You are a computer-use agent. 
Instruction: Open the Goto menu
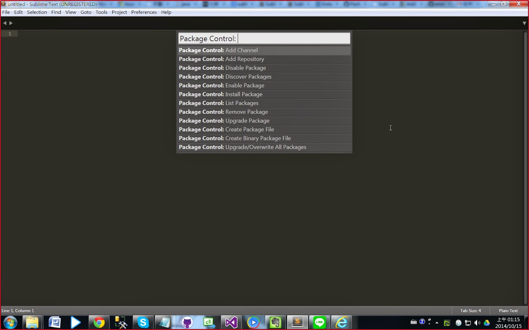86,12
